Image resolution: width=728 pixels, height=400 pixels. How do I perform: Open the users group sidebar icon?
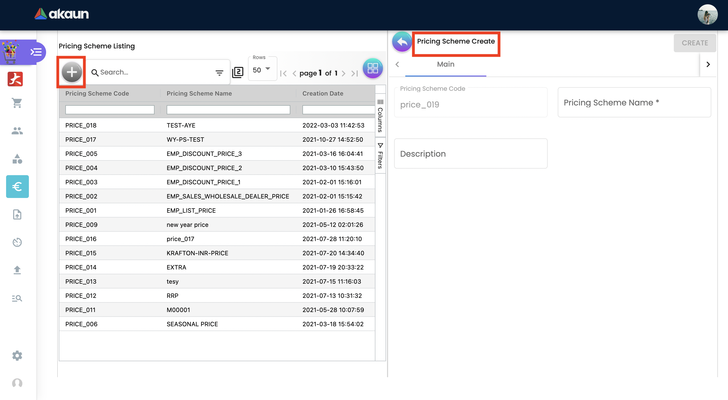17,131
